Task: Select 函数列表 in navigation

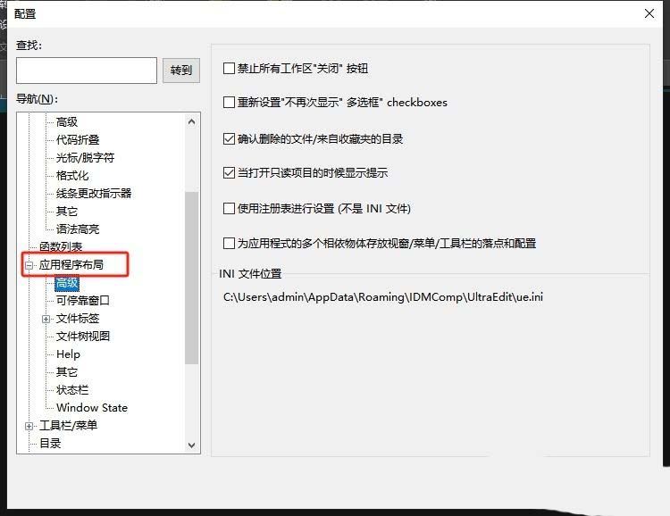Action: [61, 247]
